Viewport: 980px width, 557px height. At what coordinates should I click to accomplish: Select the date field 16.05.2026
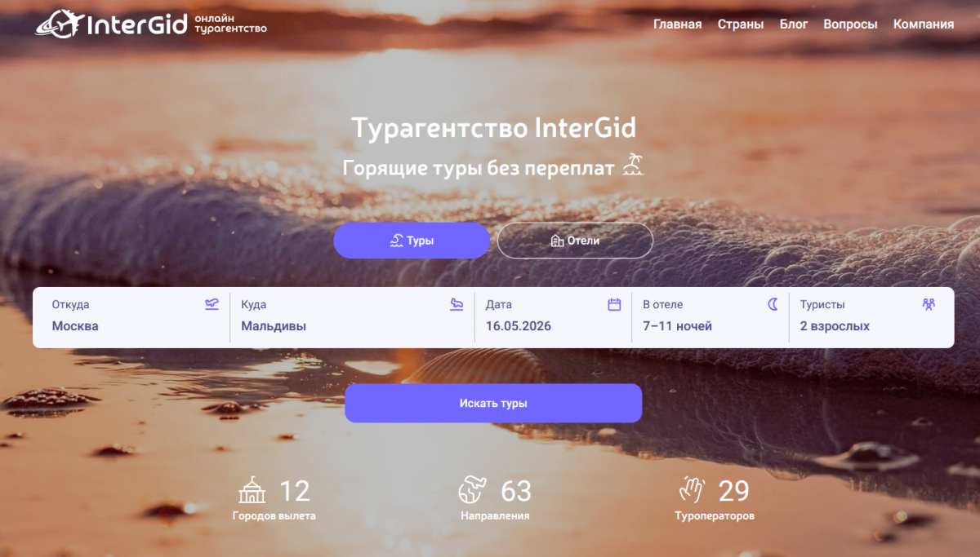coord(553,317)
